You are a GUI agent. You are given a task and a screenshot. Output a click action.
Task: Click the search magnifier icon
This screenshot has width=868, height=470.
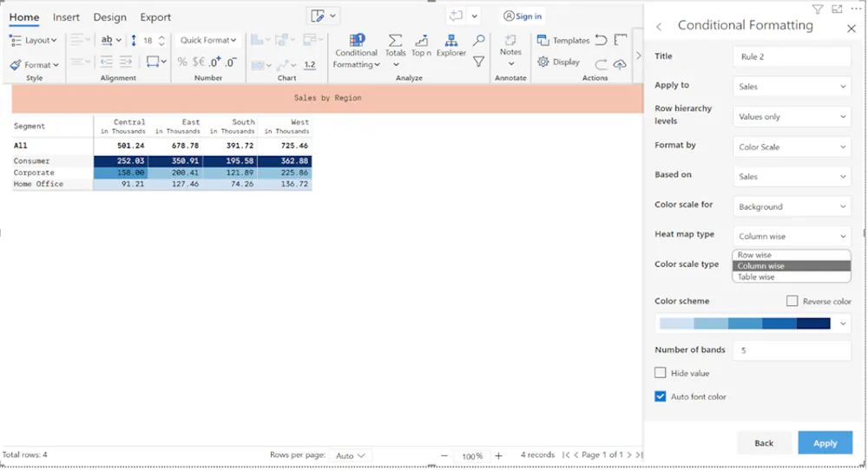[x=479, y=41]
